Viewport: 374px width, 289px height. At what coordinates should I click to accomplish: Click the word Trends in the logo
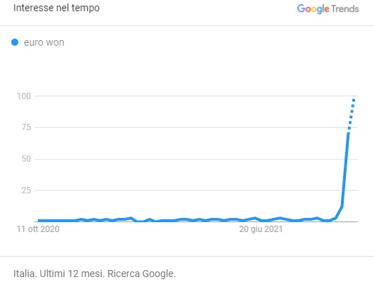pyautogui.click(x=345, y=9)
